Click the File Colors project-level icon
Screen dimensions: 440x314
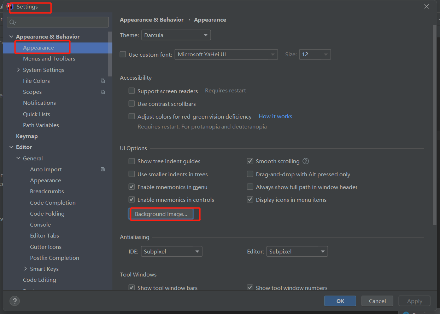pyautogui.click(x=103, y=81)
